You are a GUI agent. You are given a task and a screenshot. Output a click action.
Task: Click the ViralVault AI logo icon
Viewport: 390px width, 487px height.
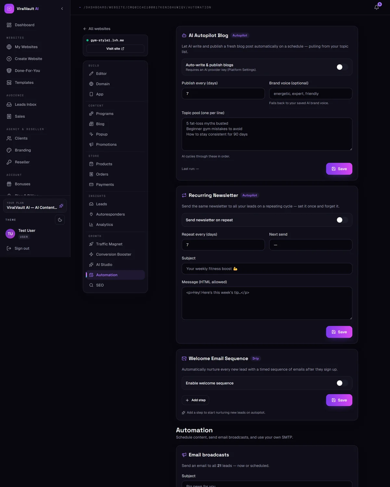(9, 9)
